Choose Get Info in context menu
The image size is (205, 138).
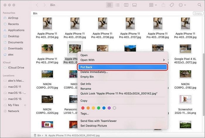(86, 84)
